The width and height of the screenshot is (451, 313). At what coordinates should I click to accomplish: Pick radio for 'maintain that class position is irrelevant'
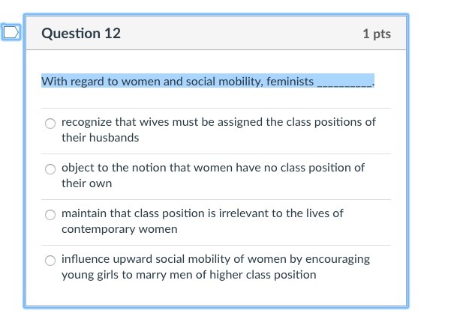pos(50,214)
